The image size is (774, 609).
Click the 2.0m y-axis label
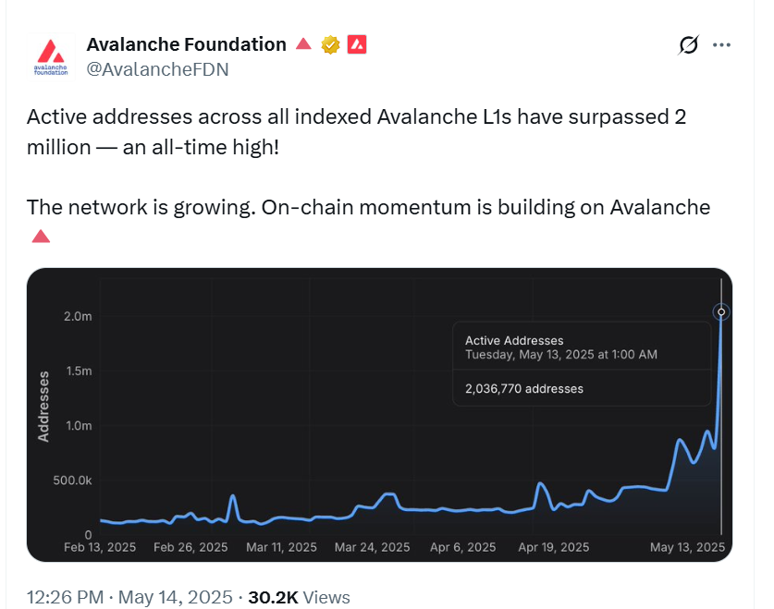(x=78, y=317)
